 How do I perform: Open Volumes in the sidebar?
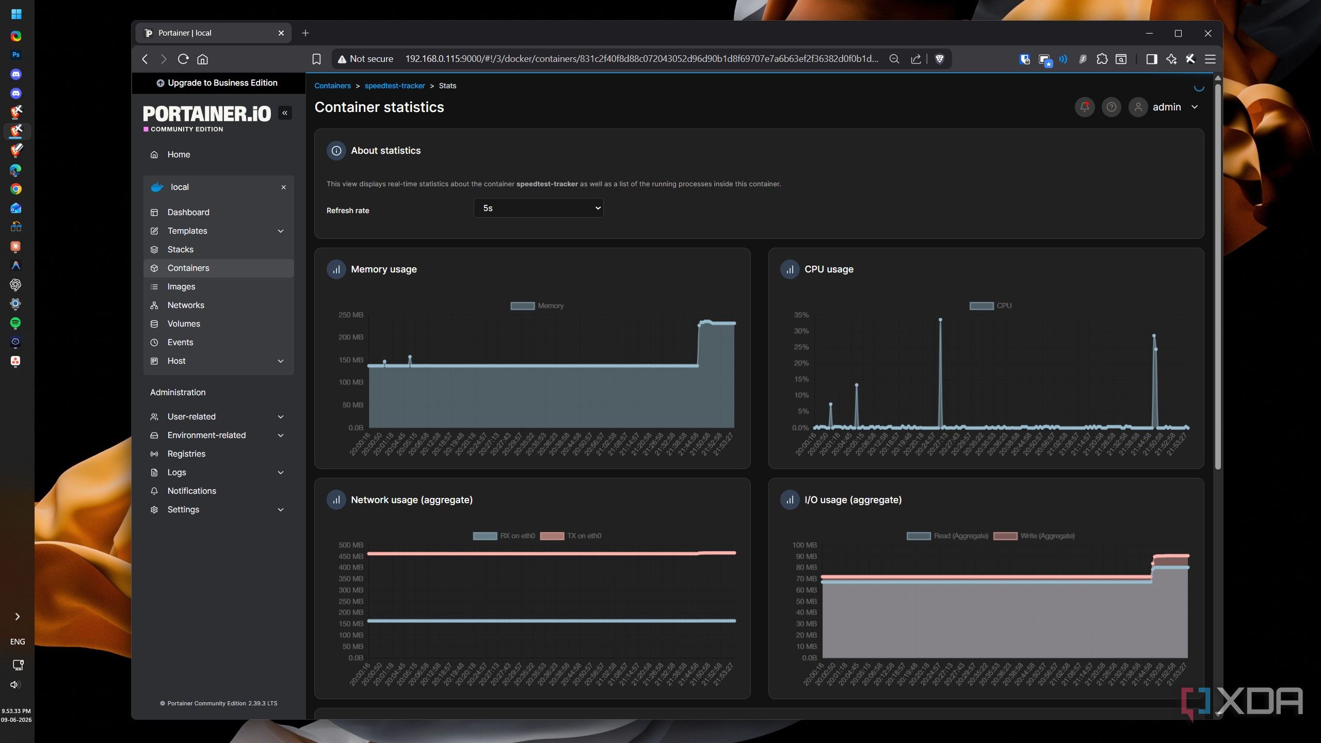point(219,324)
